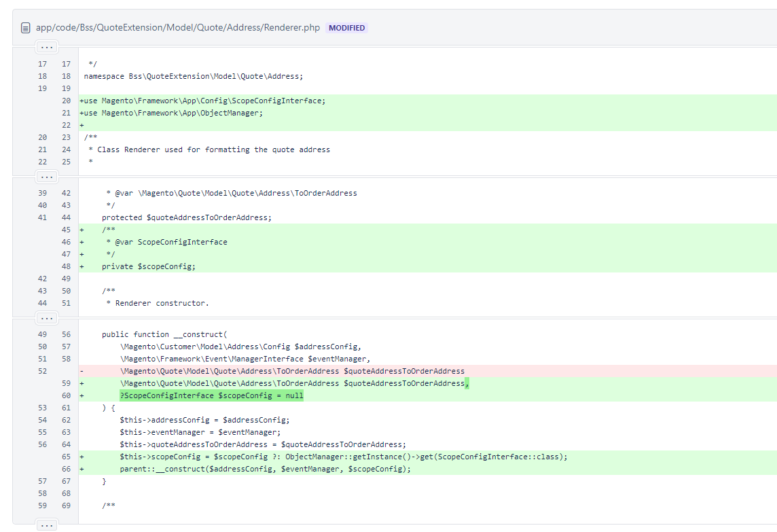Click the '$this->addressConfig = $addressConfig;' line
The width and height of the screenshot is (777, 532).
pos(204,420)
